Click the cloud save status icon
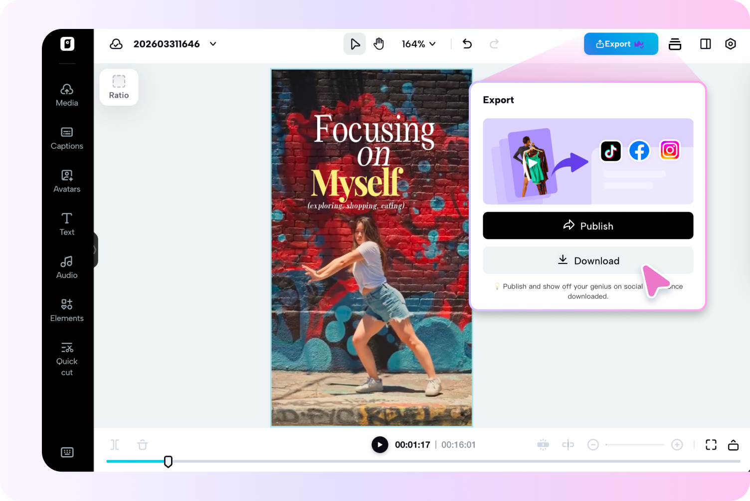The width and height of the screenshot is (750, 501). pos(116,44)
